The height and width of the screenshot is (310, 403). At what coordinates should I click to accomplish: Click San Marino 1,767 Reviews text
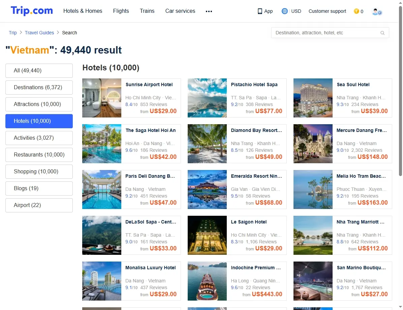367,288
